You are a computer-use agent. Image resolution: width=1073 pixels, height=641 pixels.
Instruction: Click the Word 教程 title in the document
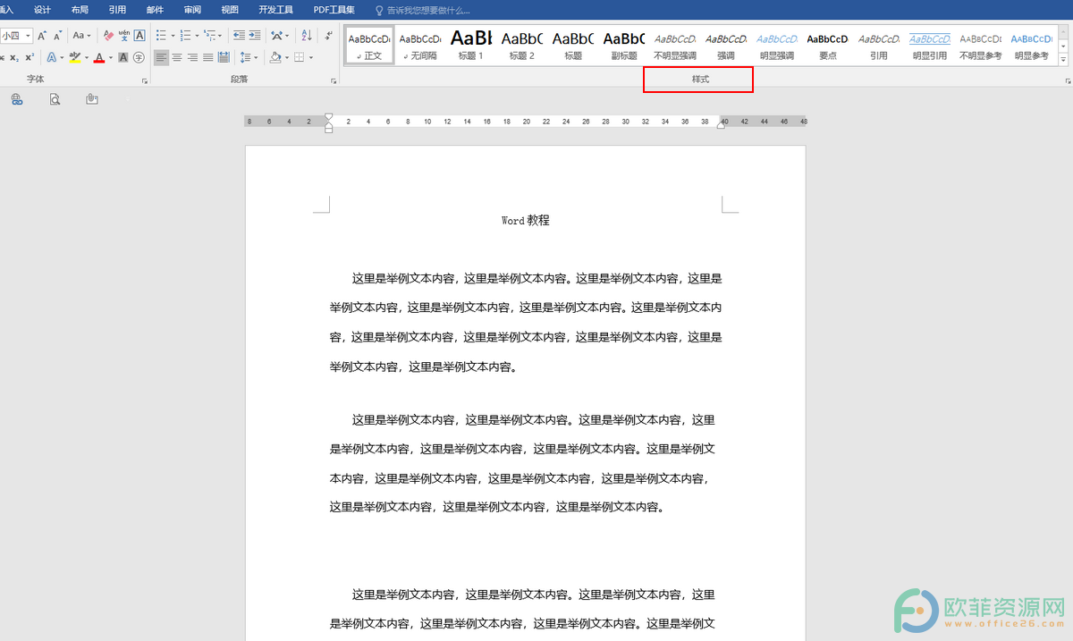pyautogui.click(x=526, y=220)
